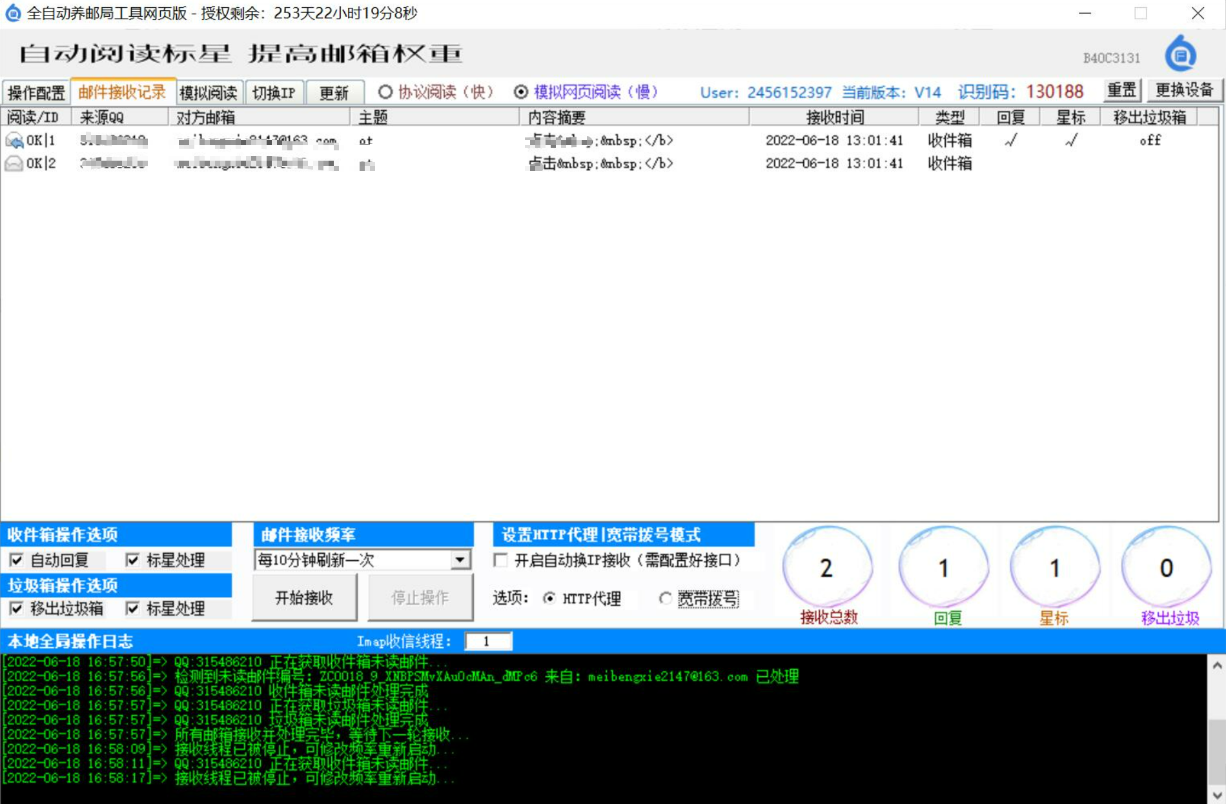Click the 更换设备 button

click(x=1184, y=90)
